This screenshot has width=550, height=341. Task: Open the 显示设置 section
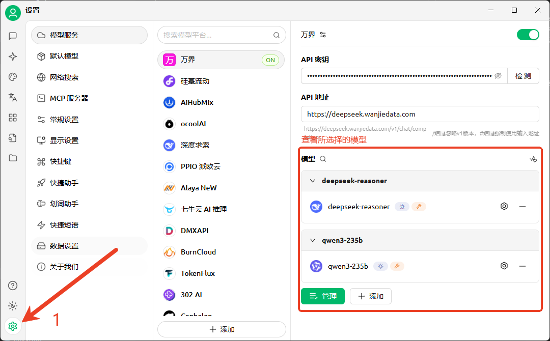click(x=90, y=140)
